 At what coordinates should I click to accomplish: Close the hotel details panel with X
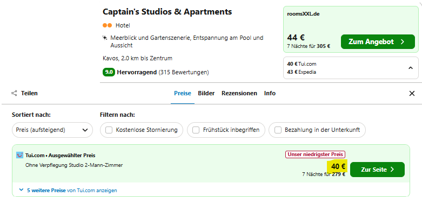[412, 93]
